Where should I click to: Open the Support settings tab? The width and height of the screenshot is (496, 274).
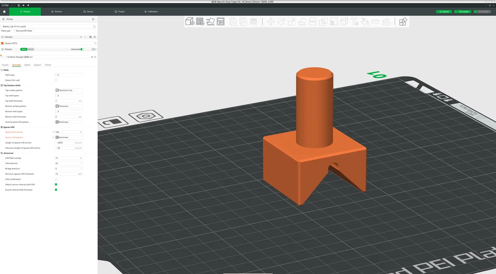(x=37, y=65)
